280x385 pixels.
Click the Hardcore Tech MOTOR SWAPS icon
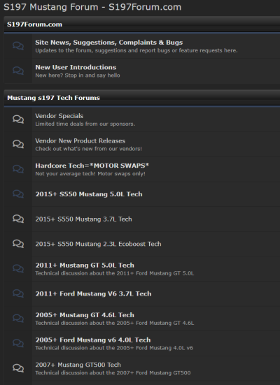(x=18, y=169)
